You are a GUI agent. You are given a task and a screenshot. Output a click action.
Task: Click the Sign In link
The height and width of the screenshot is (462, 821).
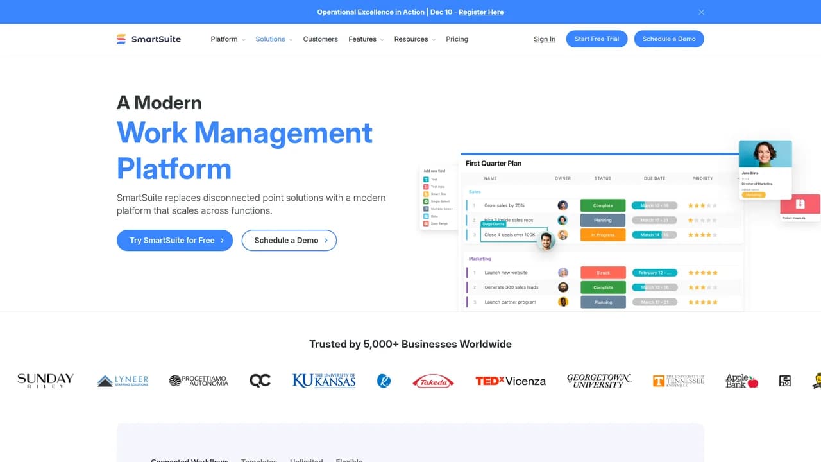pos(545,39)
